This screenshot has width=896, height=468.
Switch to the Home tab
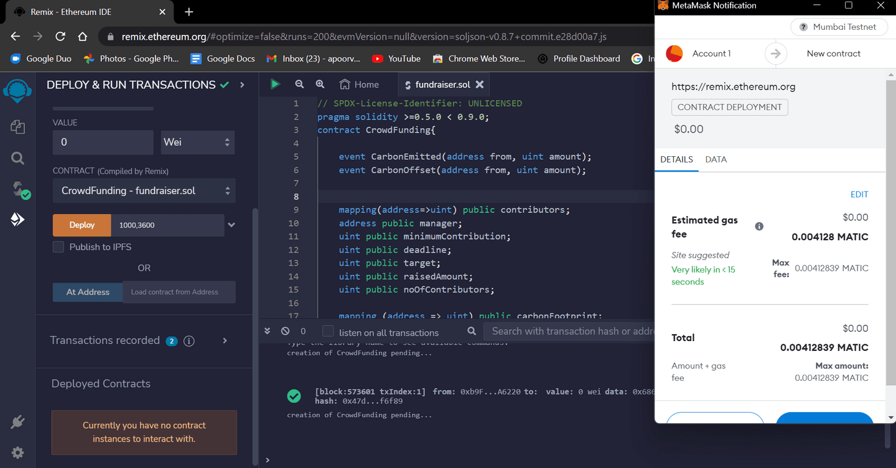[x=359, y=85]
